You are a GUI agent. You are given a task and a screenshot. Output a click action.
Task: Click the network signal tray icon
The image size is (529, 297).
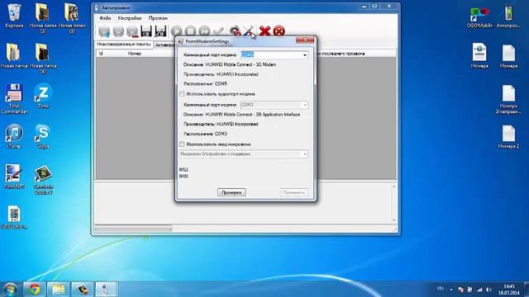[x=479, y=290]
